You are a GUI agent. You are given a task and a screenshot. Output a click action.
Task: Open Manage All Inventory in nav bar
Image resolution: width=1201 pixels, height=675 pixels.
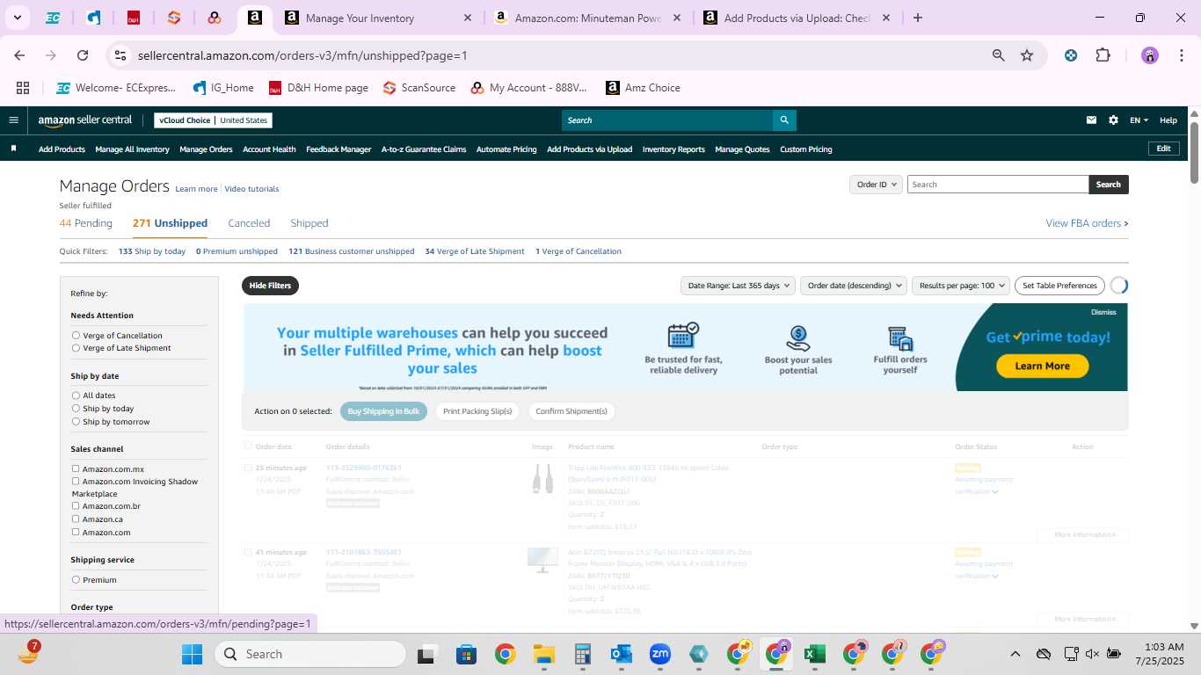coord(132,149)
